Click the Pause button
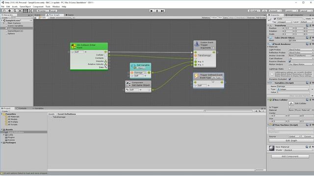 pyautogui.click(x=157, y=11)
